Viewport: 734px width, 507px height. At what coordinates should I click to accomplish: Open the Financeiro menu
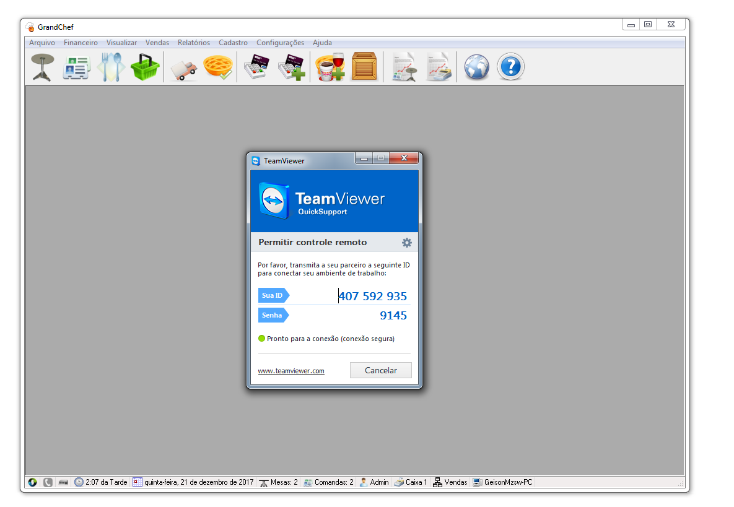pyautogui.click(x=81, y=43)
